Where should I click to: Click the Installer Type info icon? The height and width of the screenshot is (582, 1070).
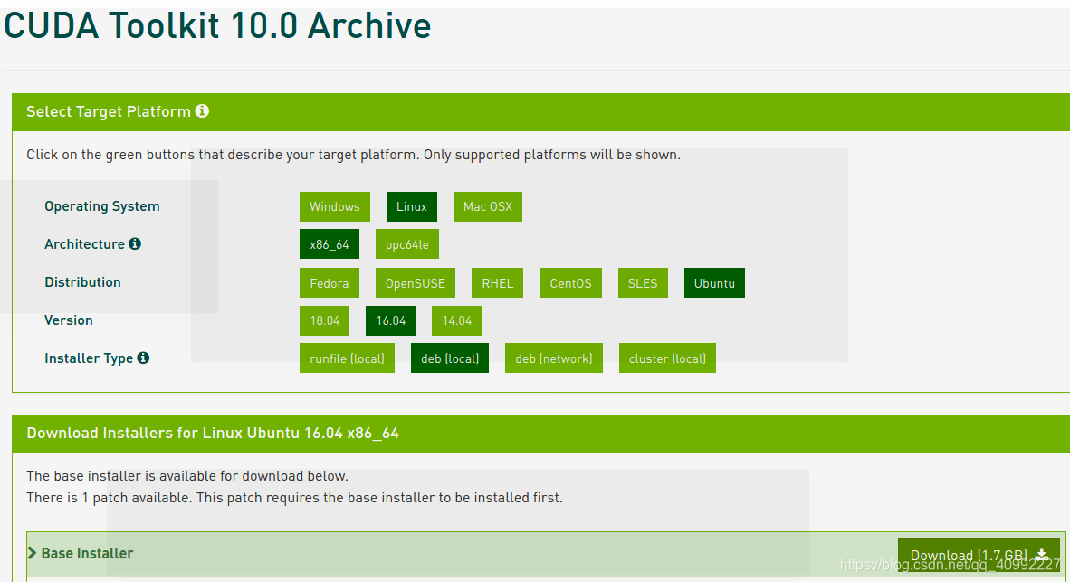click(143, 358)
